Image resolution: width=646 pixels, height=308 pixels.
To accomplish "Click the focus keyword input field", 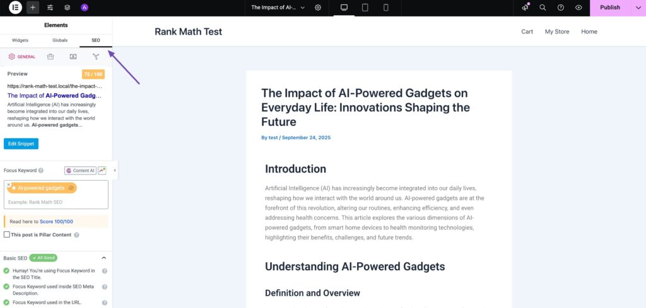I will tap(57, 202).
